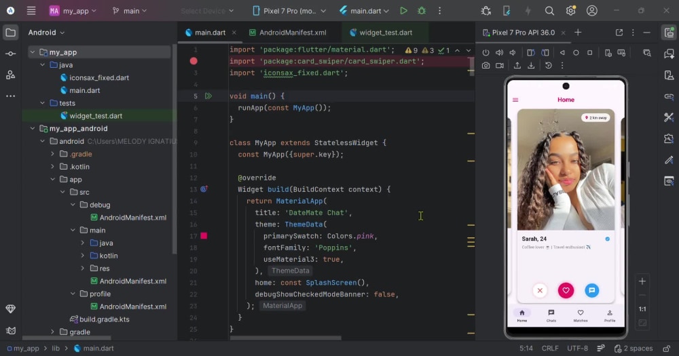
Task: Click the green Run button
Action: 403,11
